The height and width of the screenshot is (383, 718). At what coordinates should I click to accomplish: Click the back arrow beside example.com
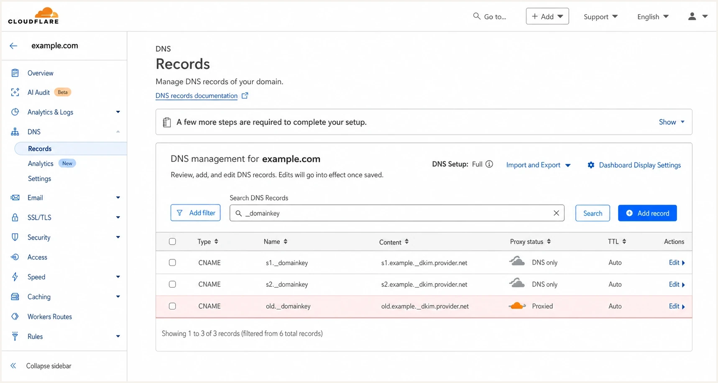(x=13, y=46)
